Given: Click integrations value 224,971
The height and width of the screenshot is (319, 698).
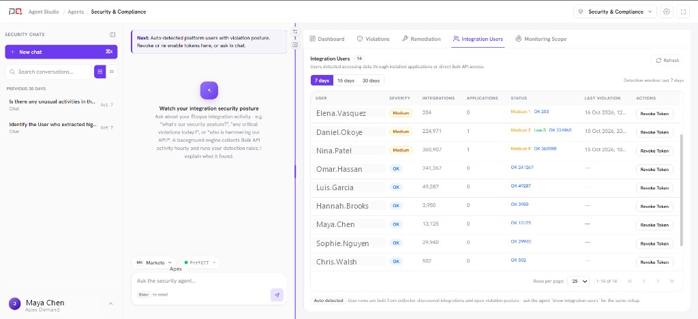Looking at the screenshot, I should pos(432,132).
